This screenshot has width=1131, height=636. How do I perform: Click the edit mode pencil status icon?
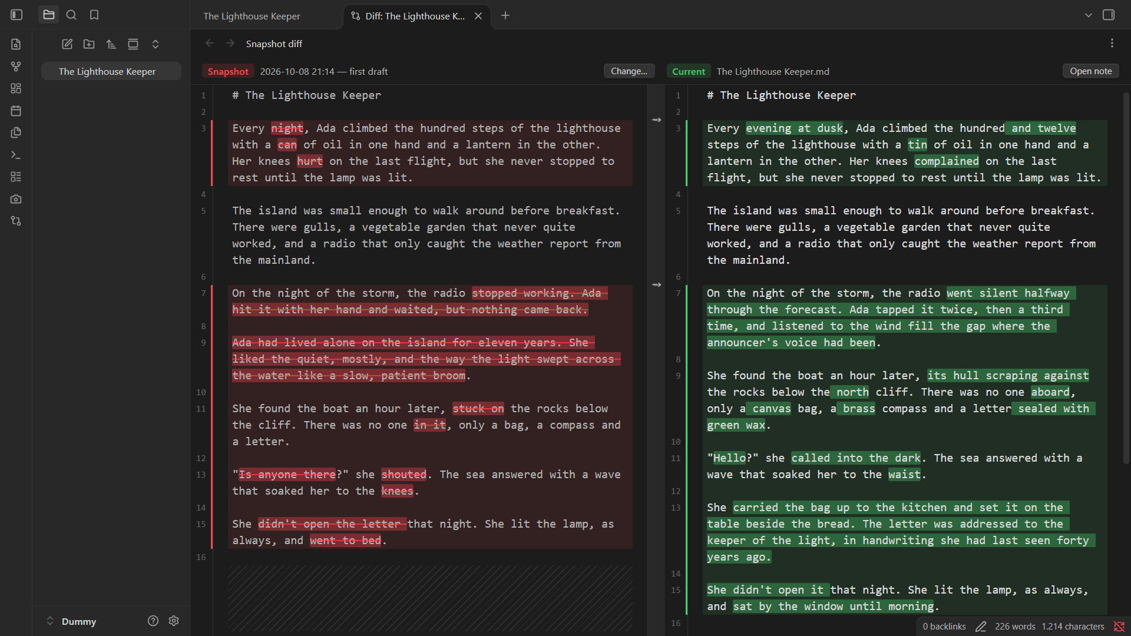tap(981, 627)
